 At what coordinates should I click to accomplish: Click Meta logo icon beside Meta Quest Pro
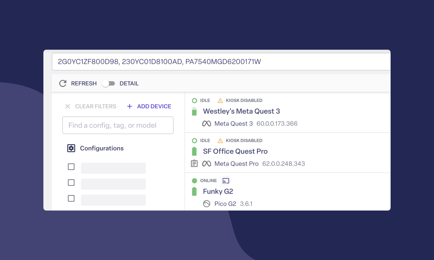[x=207, y=164]
